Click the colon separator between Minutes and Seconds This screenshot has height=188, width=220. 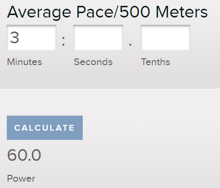pyautogui.click(x=63, y=41)
